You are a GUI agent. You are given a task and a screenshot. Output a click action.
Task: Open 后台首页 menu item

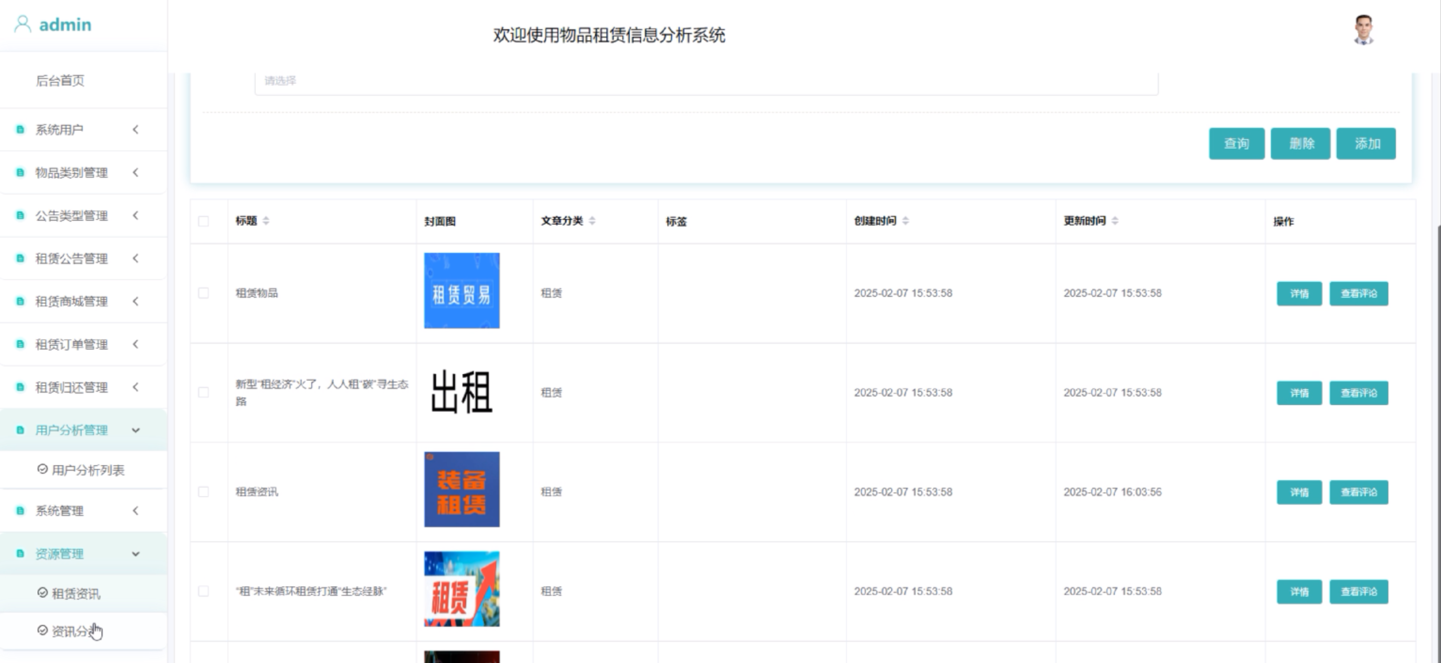click(60, 81)
